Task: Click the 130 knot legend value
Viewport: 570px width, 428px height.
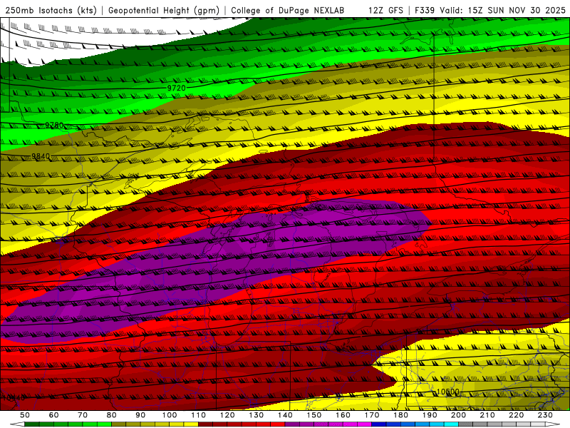Action: click(x=256, y=415)
